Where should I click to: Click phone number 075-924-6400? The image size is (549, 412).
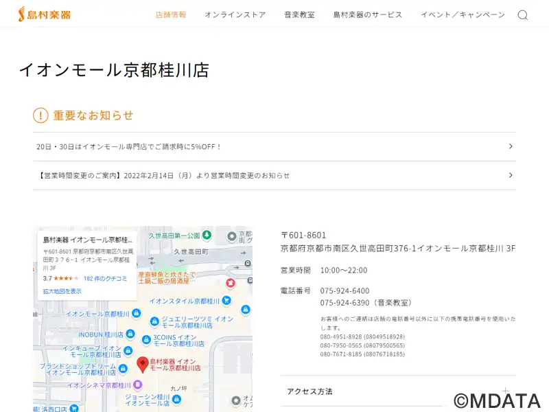[344, 290]
